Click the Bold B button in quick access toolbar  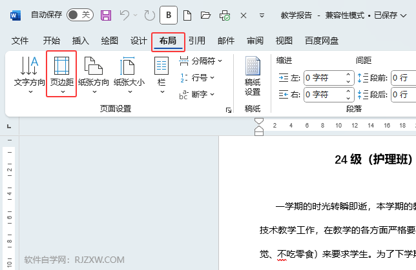(169, 15)
